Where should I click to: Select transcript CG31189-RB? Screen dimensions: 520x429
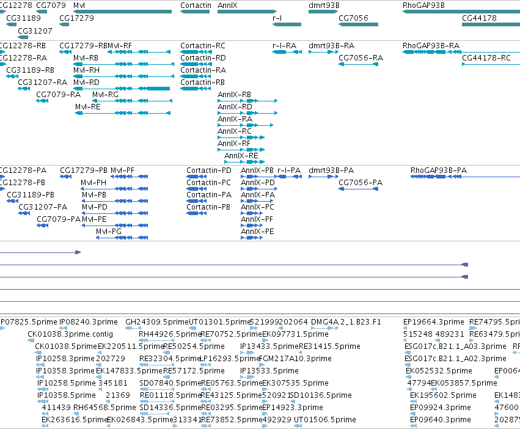tap(30, 70)
